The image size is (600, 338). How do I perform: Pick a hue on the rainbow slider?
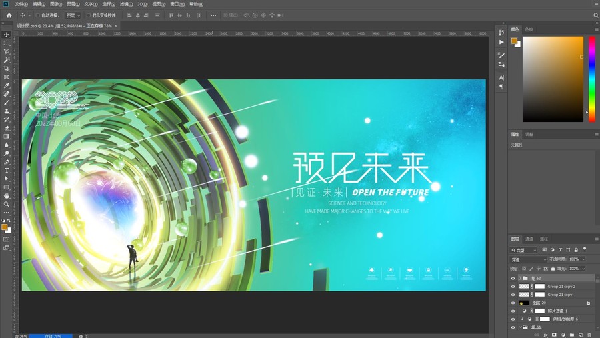point(591,79)
